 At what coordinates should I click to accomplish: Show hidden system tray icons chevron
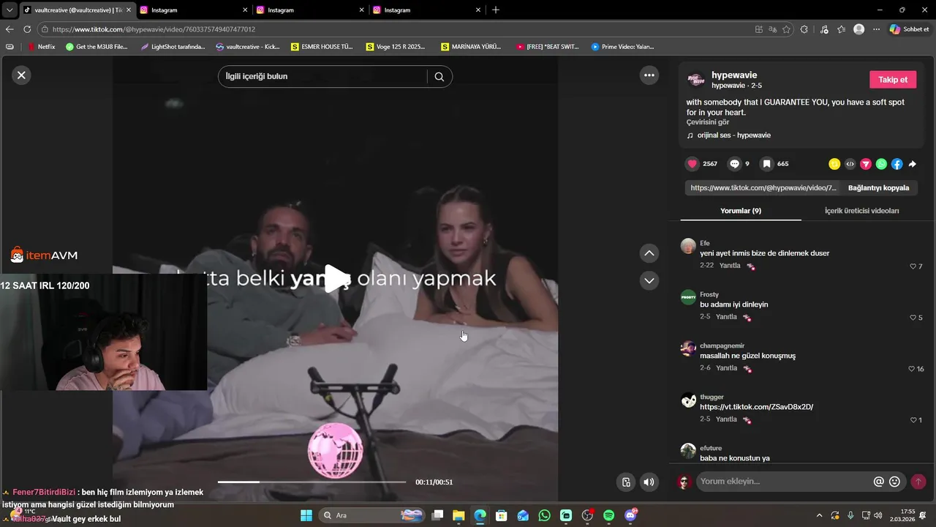coord(819,515)
